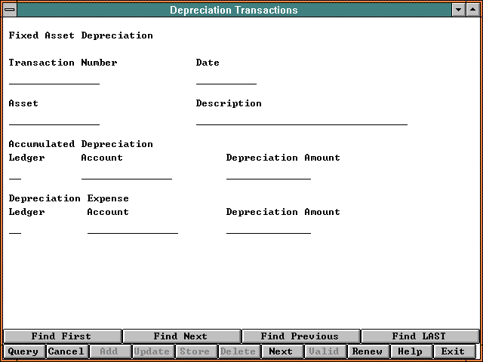Screen dimensions: 483x362
Task: Focus the Accumulated Depreciation Account field
Action: [127, 173]
